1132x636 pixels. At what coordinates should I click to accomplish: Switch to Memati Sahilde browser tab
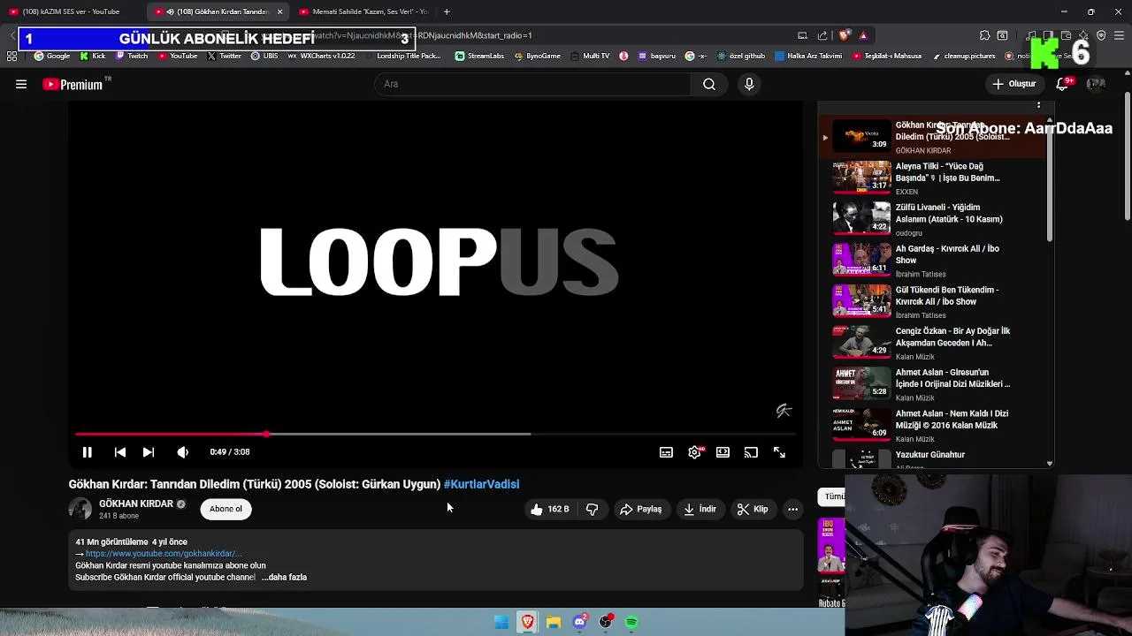point(363,11)
